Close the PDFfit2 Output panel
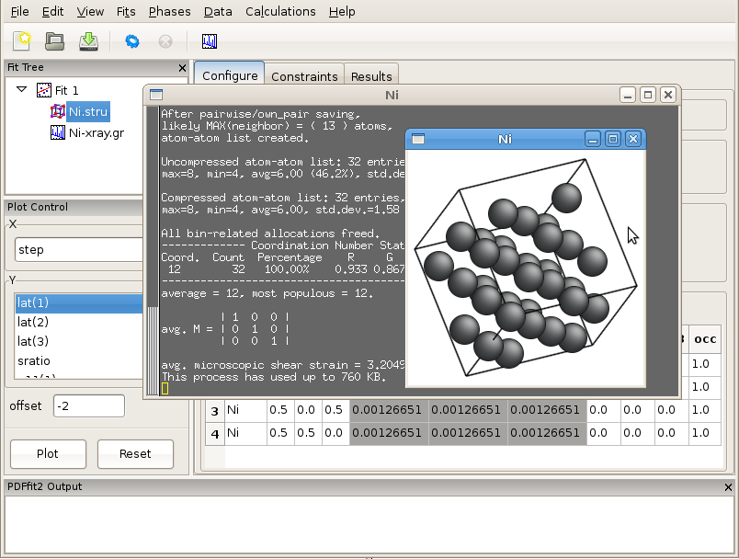This screenshot has width=739, height=559. click(728, 487)
